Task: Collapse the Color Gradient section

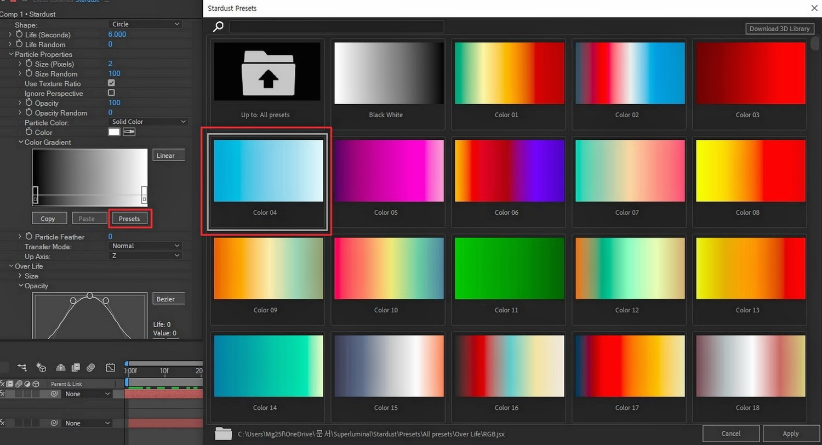Action: coord(21,142)
